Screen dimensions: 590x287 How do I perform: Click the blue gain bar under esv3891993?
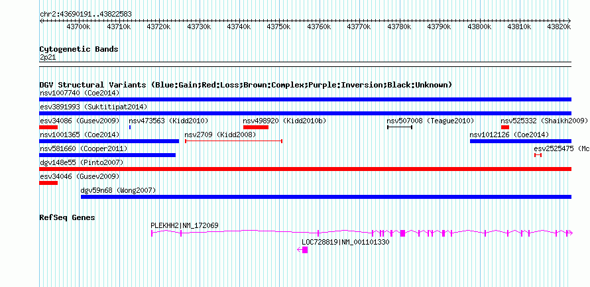click(305, 113)
